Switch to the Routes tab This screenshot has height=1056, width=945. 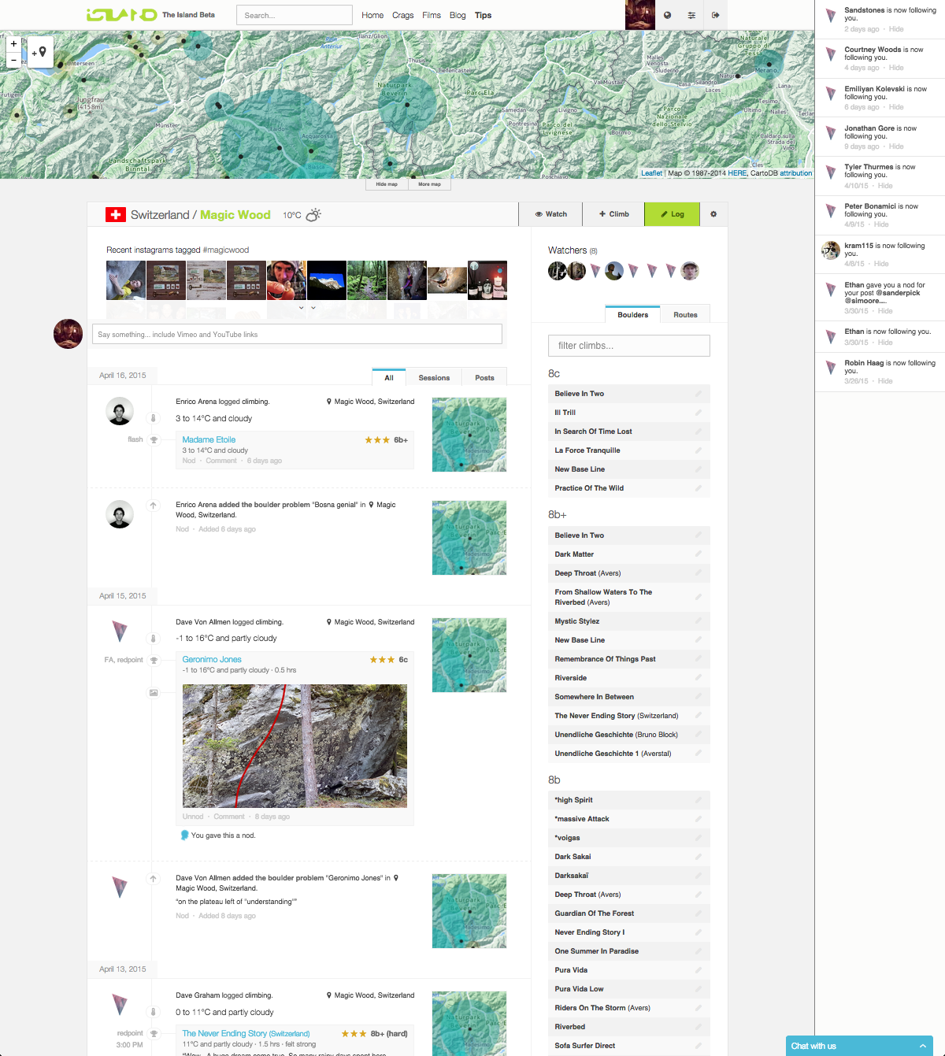685,313
